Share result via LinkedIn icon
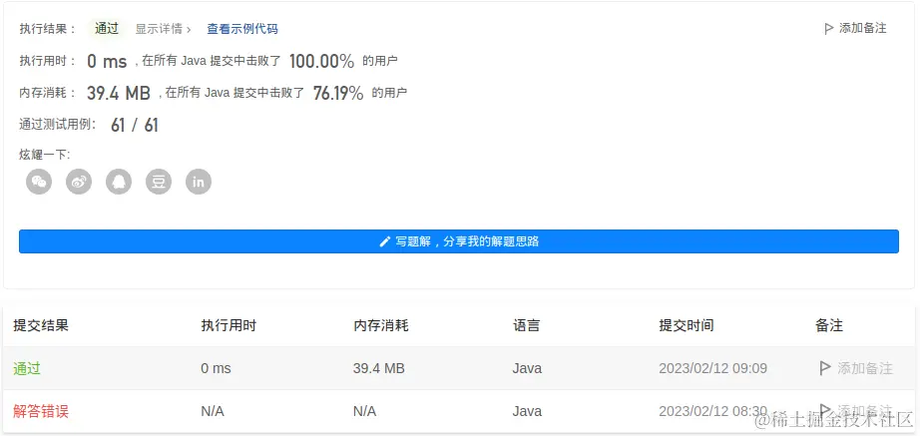The height and width of the screenshot is (436, 920). [x=199, y=182]
